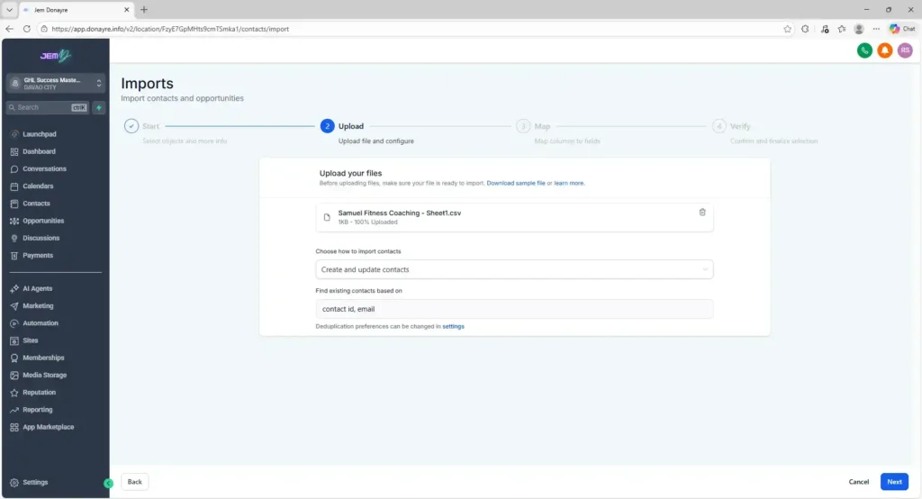Screen dimensions: 922x499
Task: Open browser more options menu
Action: tap(876, 29)
